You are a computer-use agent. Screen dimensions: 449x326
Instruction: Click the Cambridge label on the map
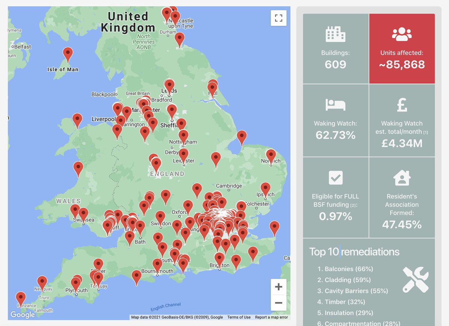[x=229, y=186]
